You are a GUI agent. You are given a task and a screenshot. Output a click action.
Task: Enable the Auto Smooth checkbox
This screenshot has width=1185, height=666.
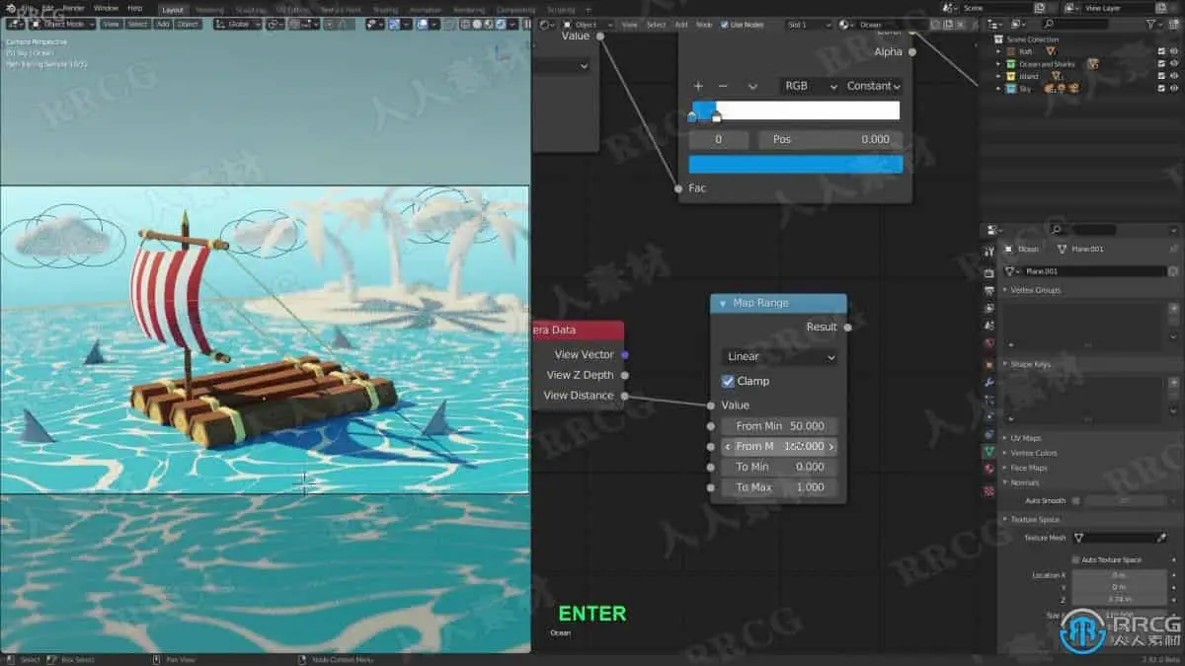pos(1075,501)
